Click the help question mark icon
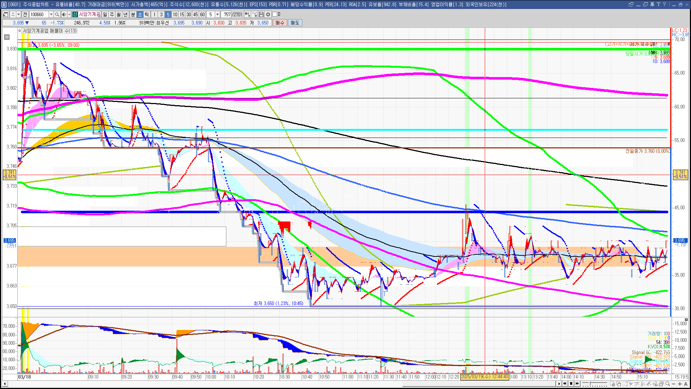This screenshot has height=389, width=691. pyautogui.click(x=664, y=4)
